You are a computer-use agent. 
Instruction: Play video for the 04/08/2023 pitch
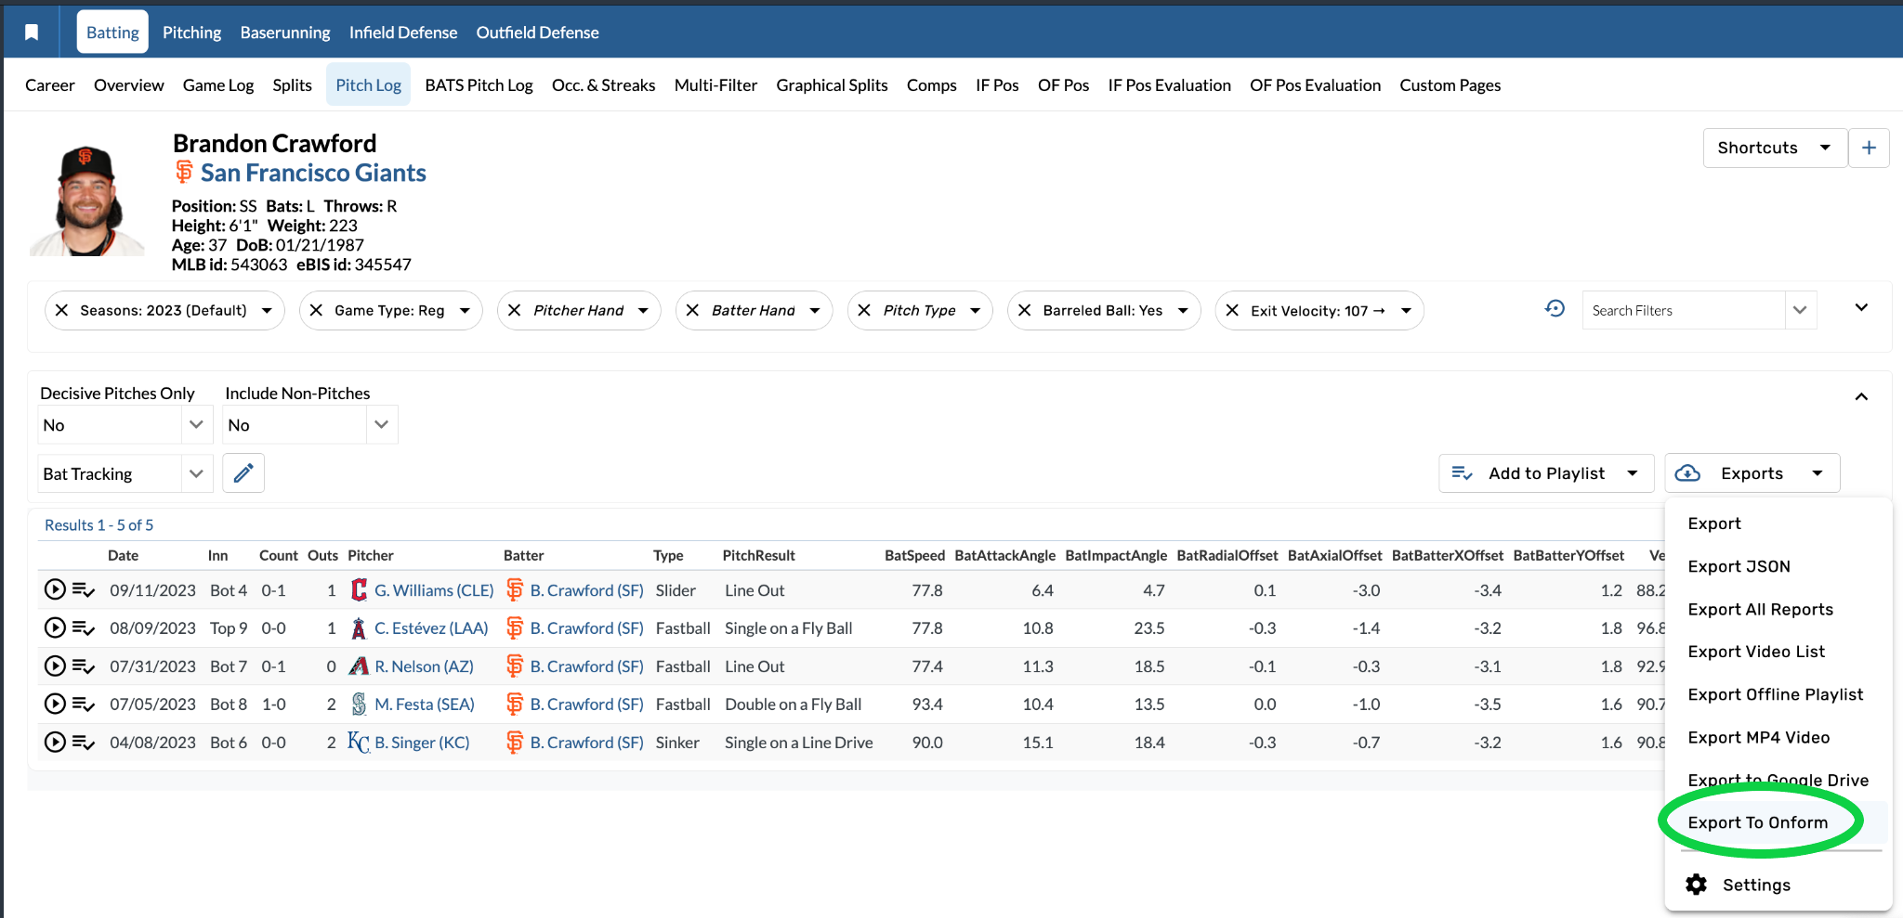coord(55,743)
